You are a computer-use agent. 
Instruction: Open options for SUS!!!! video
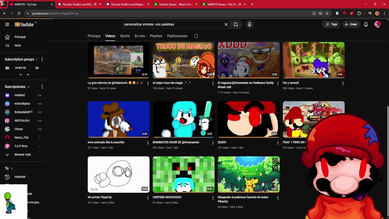click(x=278, y=143)
